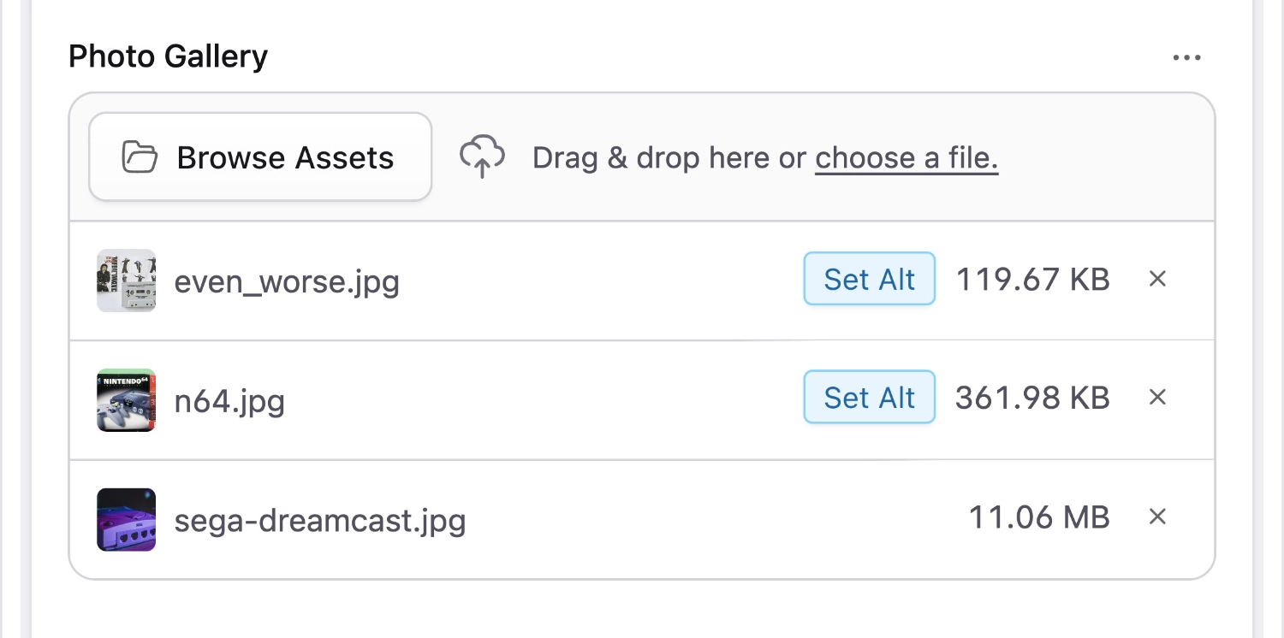Click the folder icon in Browse Assets
The width and height of the screenshot is (1284, 638).
[x=140, y=157]
